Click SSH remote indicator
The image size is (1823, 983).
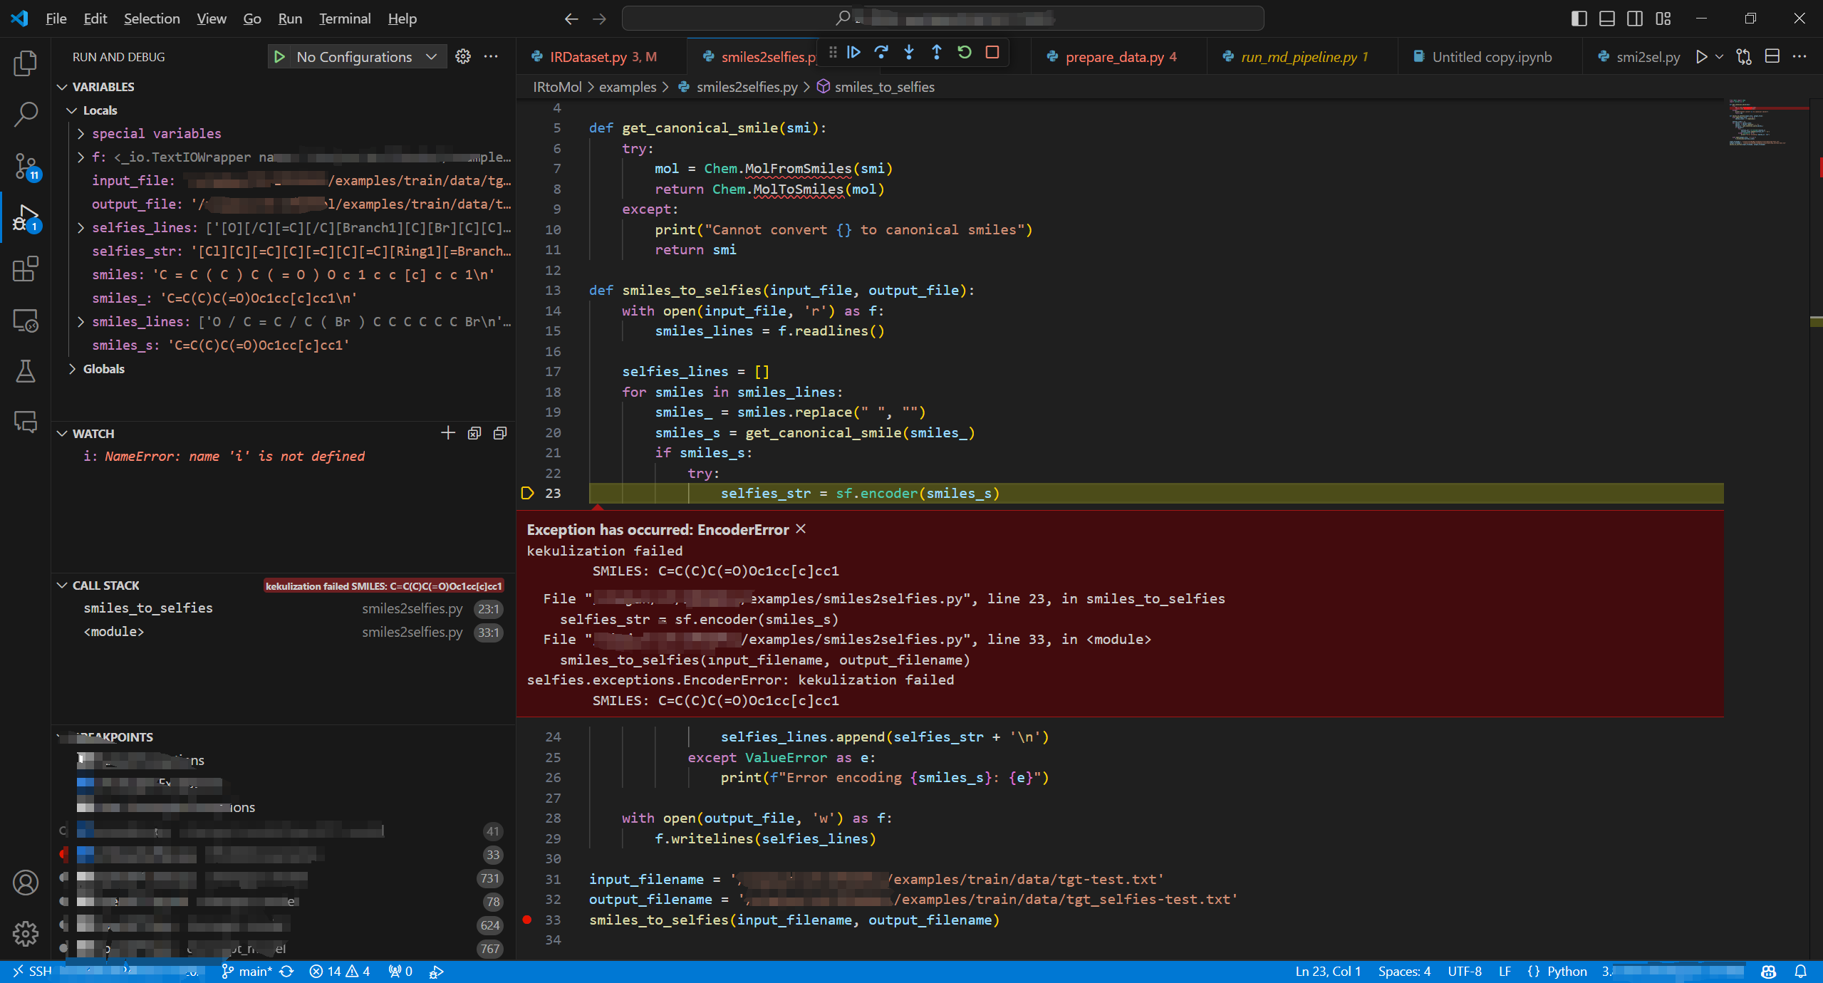pos(33,972)
